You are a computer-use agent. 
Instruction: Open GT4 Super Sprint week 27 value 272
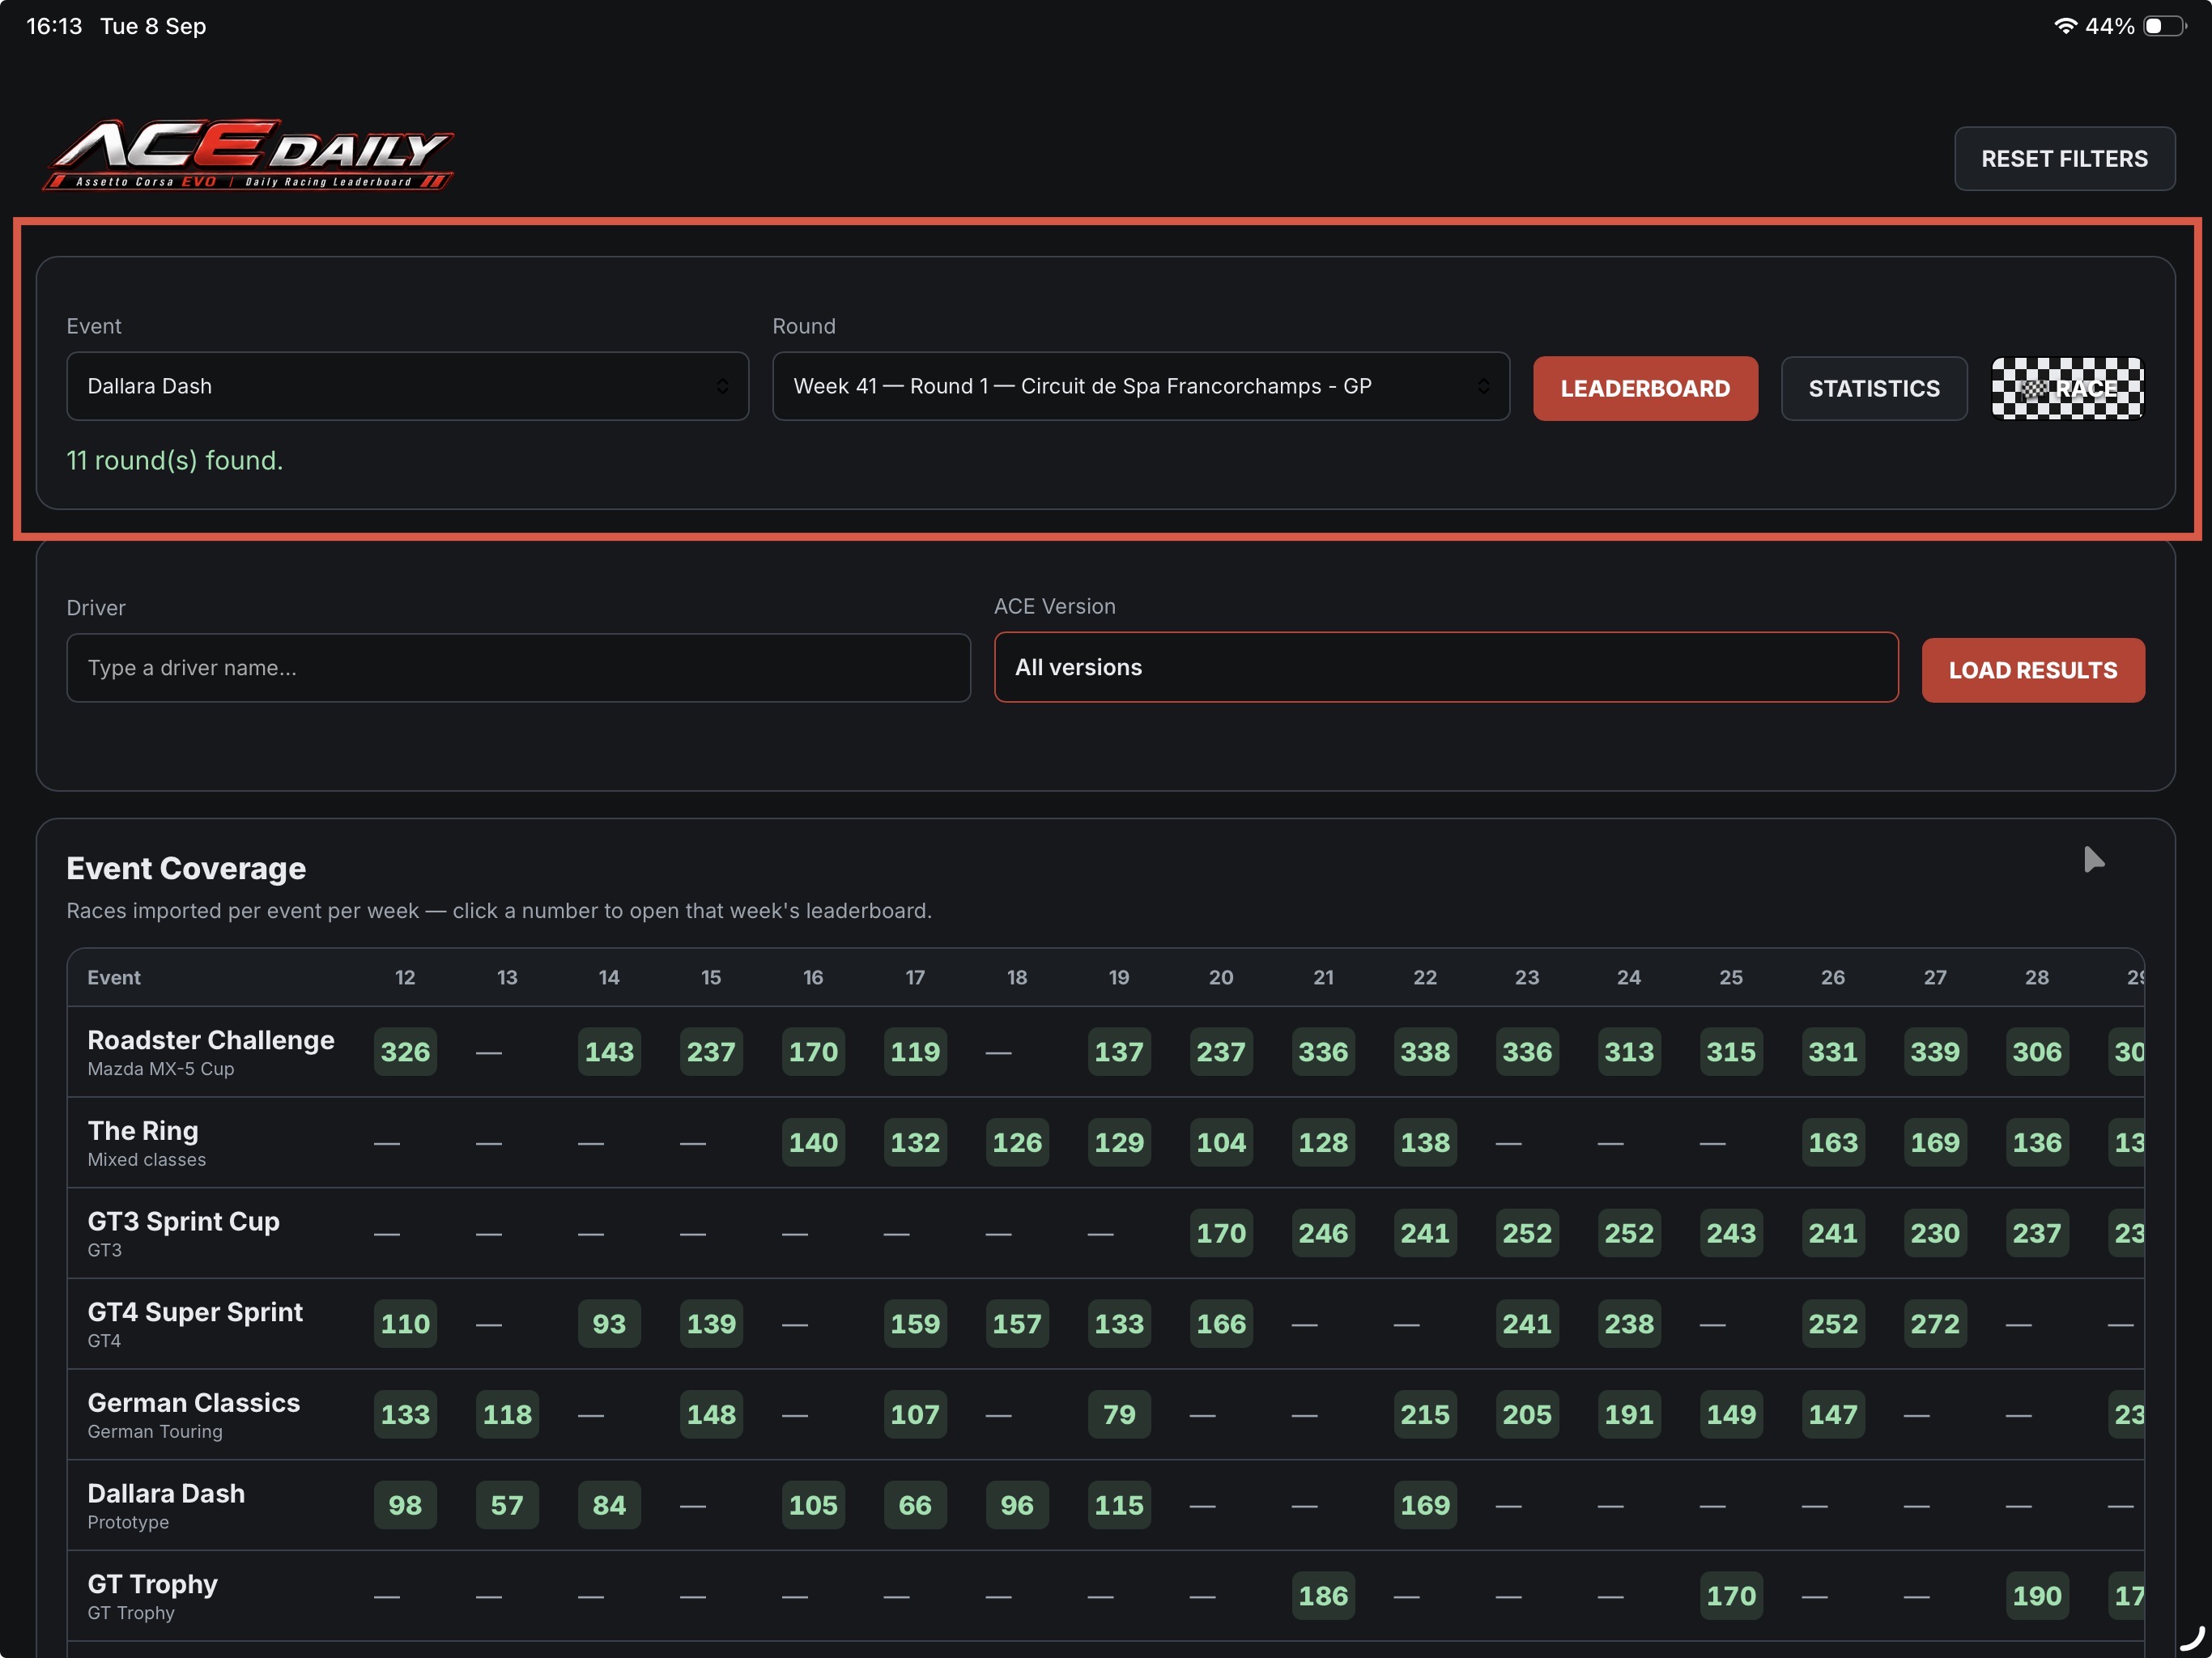[x=1935, y=1324]
